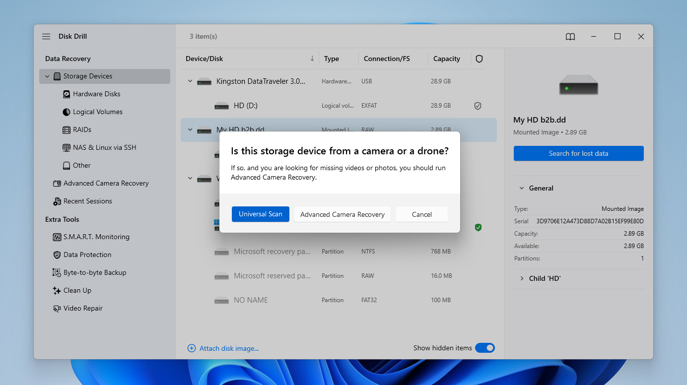Click the NAS & Linux via SSH icon
This screenshot has width=687, height=385.
[67, 147]
